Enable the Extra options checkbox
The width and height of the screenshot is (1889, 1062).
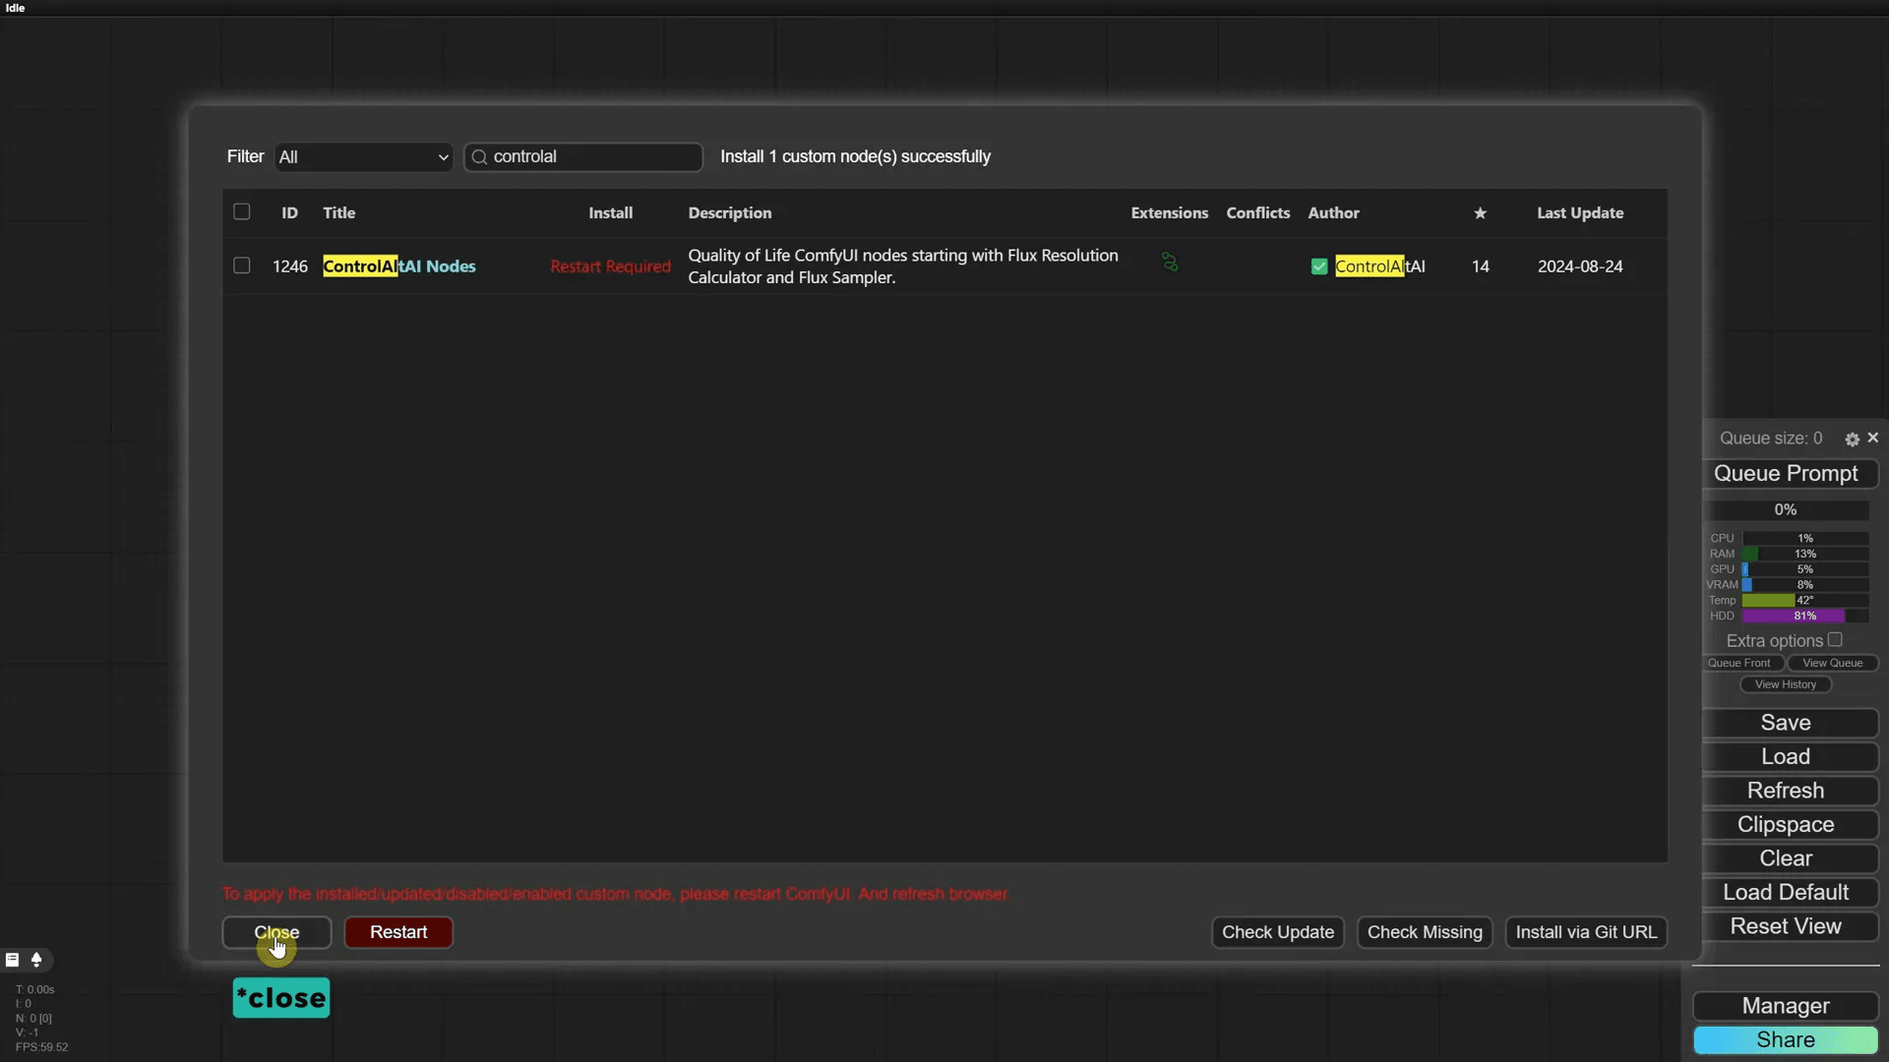pos(1835,640)
